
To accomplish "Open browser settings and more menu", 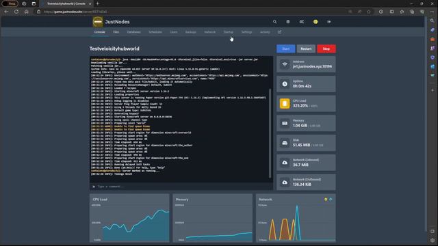I will [432, 12].
